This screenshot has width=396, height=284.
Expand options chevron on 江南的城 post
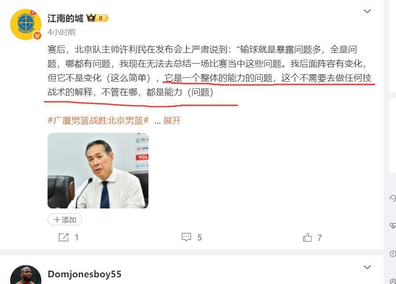coord(367,11)
